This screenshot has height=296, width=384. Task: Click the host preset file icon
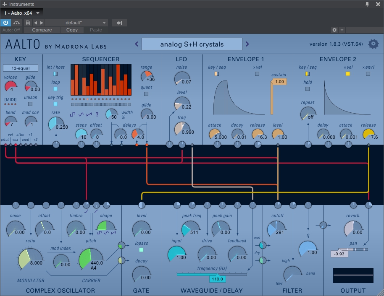pos(28,23)
